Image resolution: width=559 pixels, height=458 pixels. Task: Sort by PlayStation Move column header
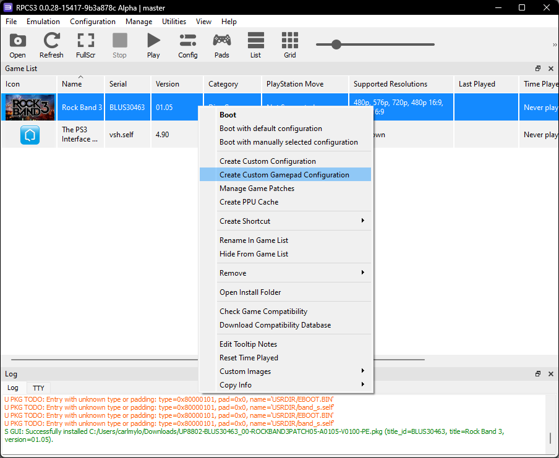coord(305,84)
